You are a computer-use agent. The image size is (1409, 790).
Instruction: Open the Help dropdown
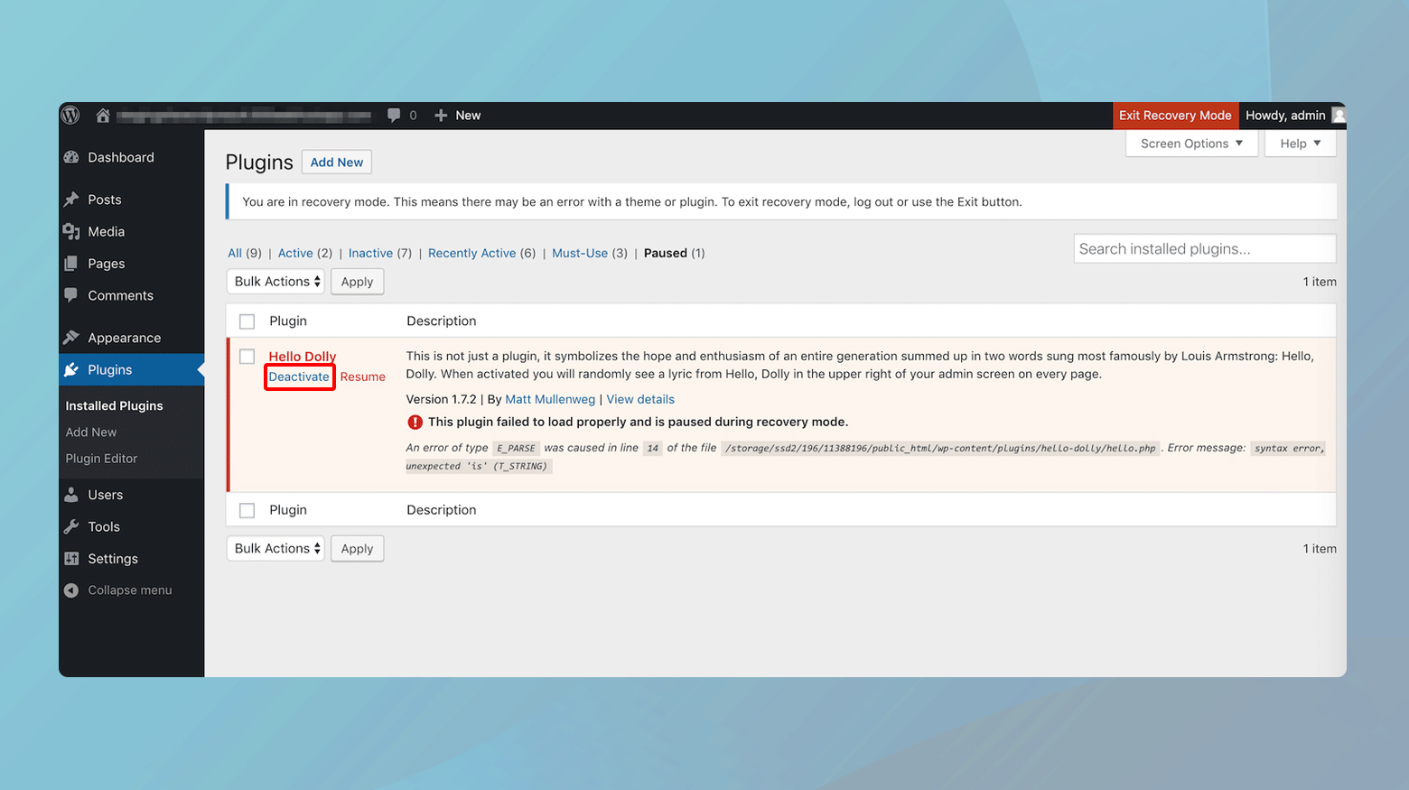(1299, 143)
